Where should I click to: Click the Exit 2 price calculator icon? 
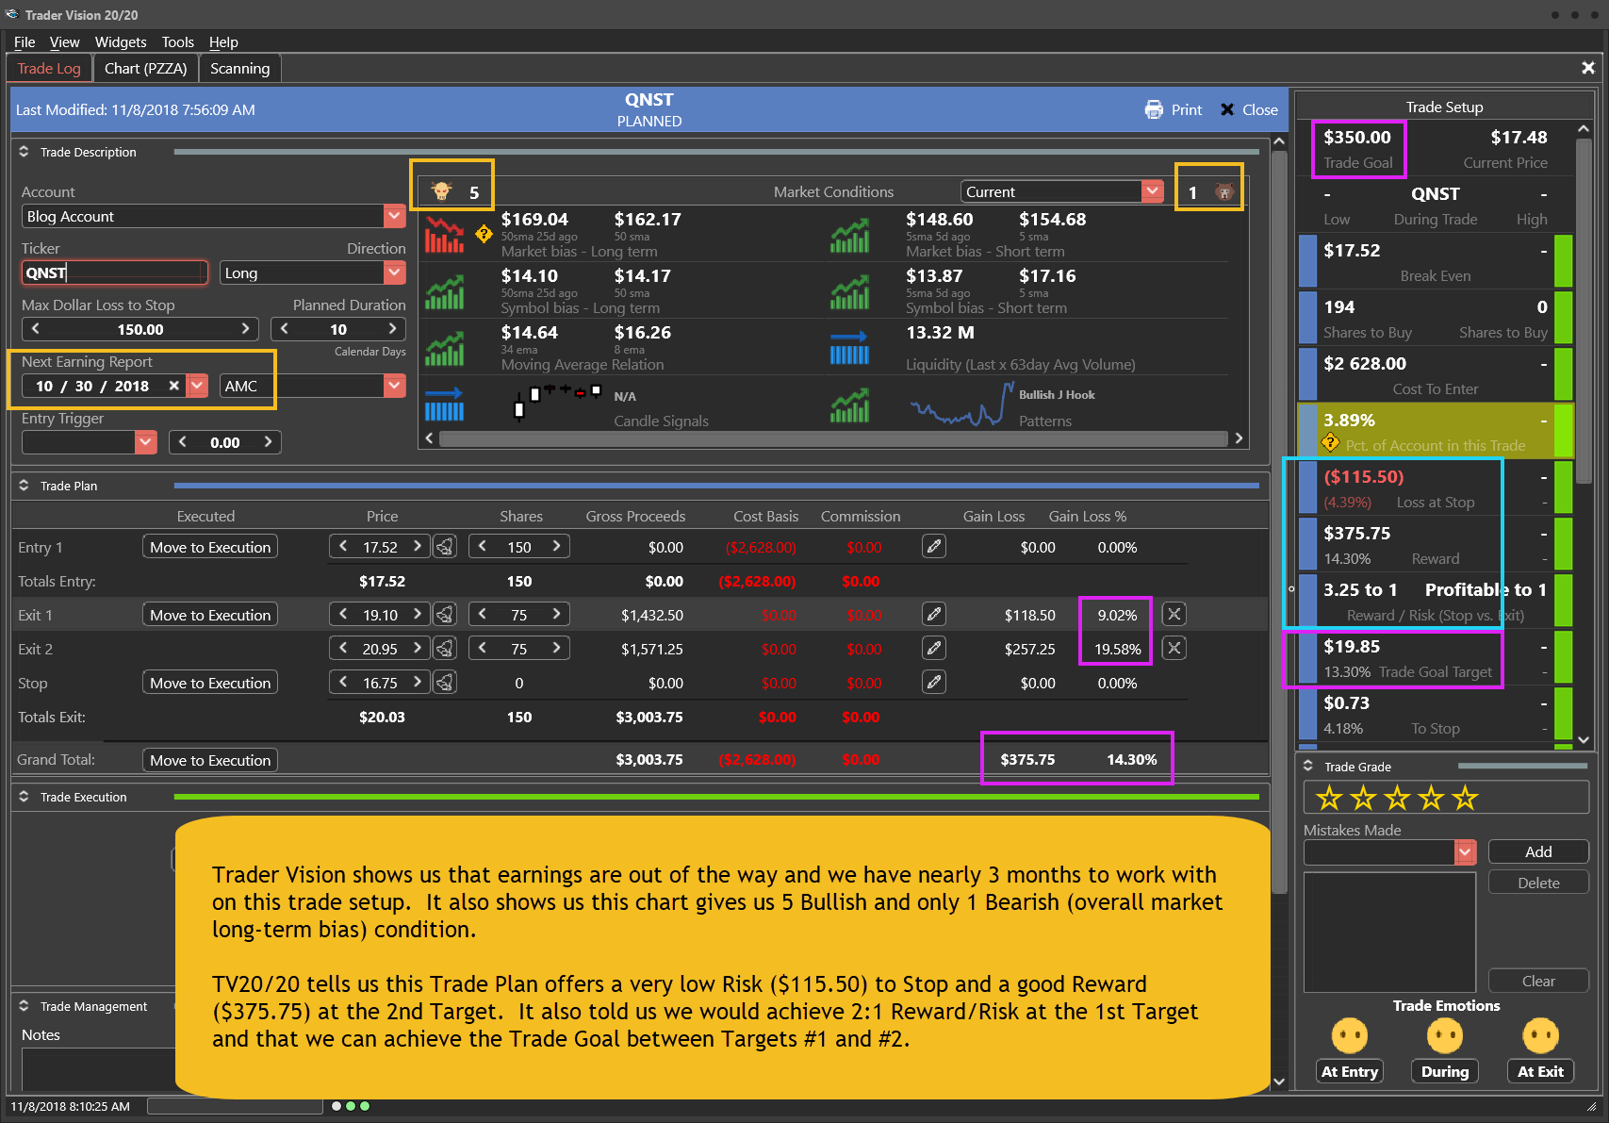tap(445, 649)
